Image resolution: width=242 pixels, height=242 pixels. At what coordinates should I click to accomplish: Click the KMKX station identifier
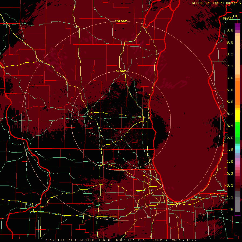[x=157, y=240]
